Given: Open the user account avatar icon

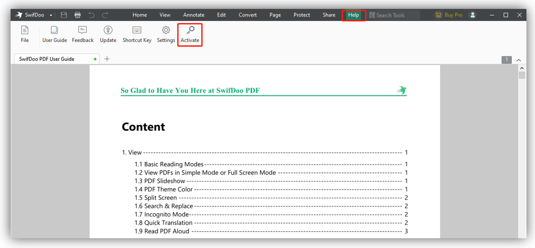Looking at the screenshot, I should coord(473,15).
